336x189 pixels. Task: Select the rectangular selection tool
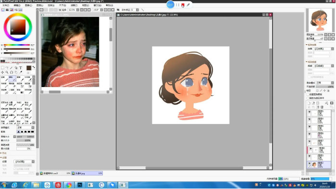[2, 68]
